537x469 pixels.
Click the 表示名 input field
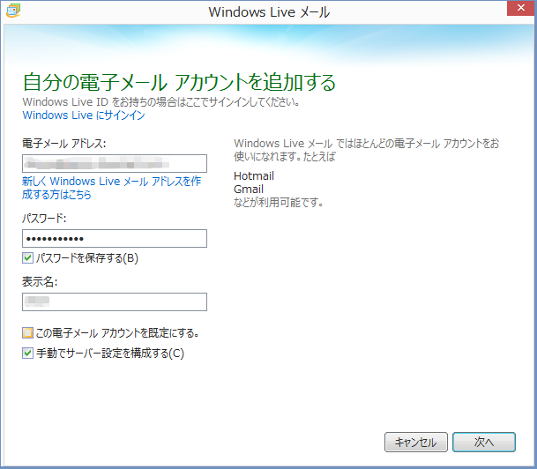115,302
